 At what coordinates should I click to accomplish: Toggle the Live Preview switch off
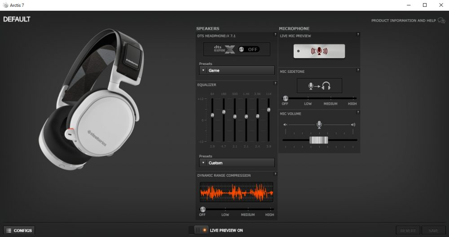pos(201,230)
